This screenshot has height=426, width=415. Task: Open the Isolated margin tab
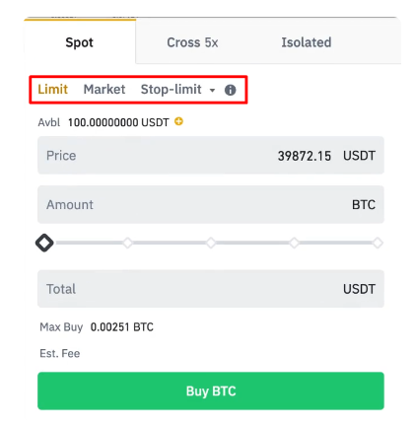(x=307, y=42)
